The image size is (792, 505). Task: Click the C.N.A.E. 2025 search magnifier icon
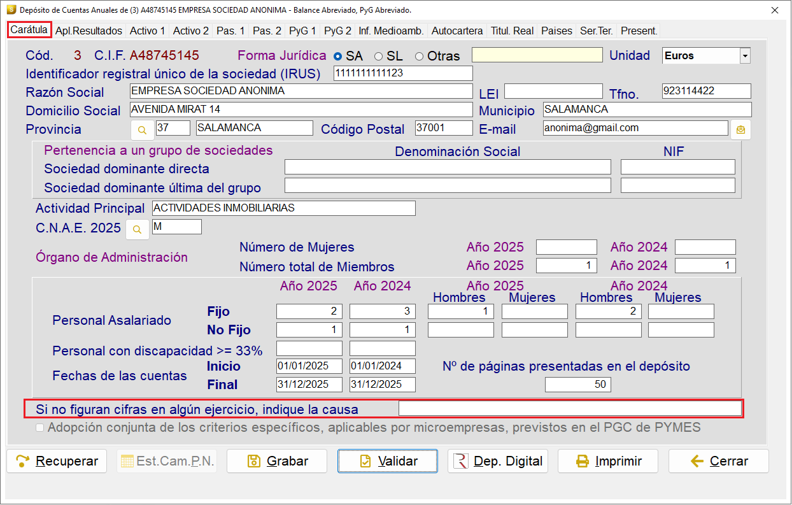(137, 229)
